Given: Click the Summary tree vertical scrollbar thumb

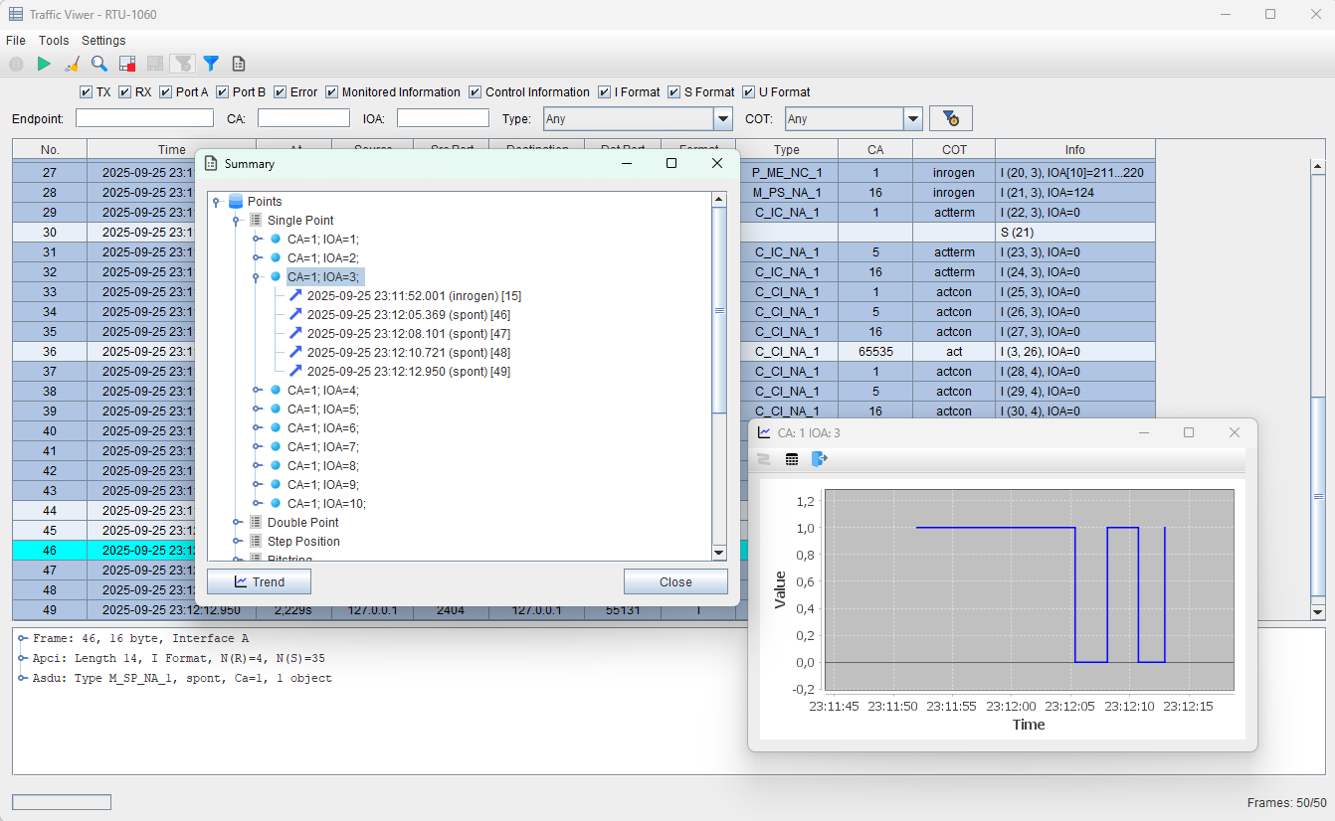Looking at the screenshot, I should point(719,310).
